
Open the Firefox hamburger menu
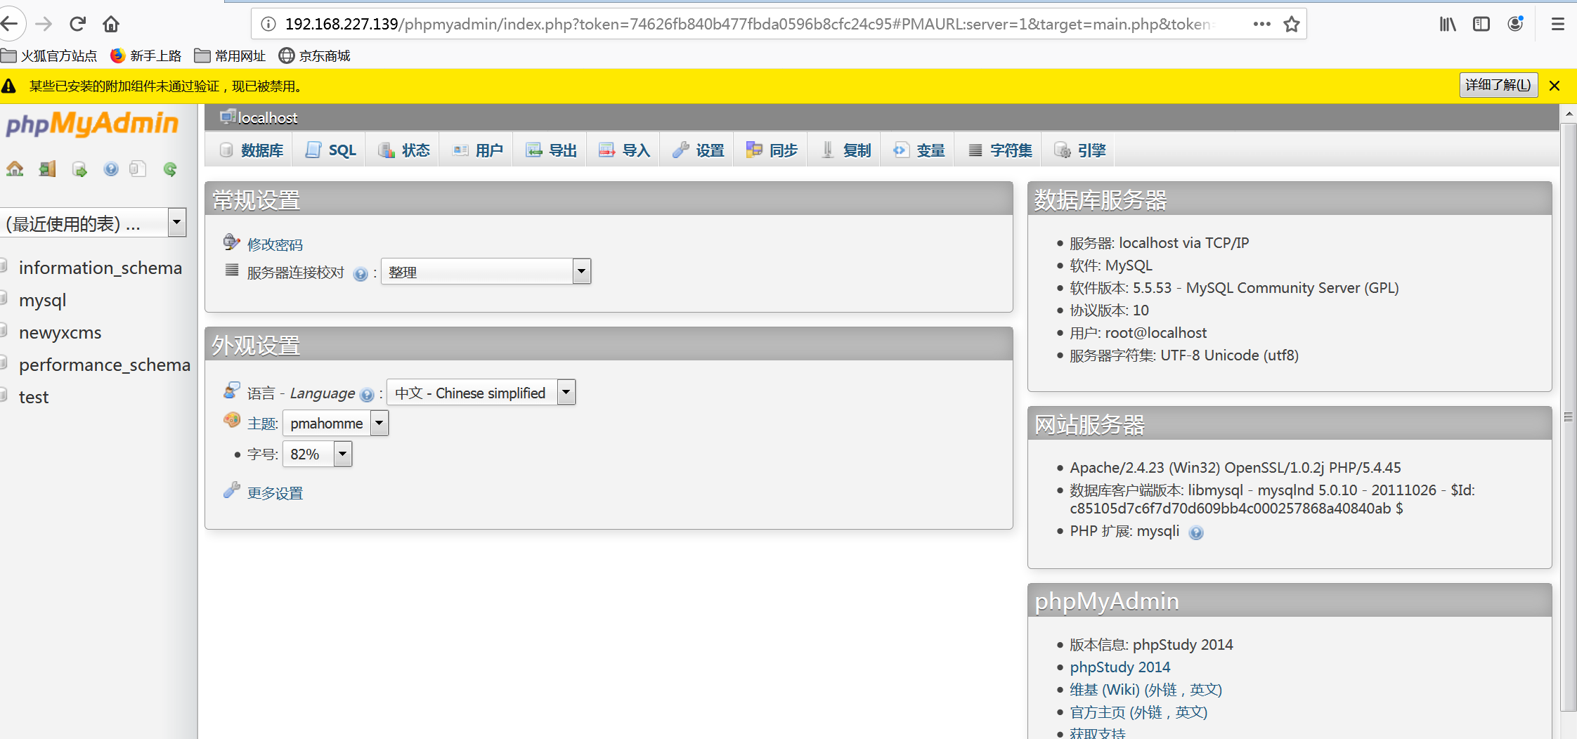[x=1558, y=25]
